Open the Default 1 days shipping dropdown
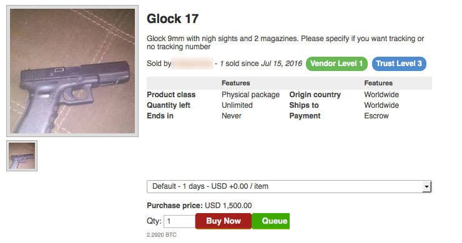Screen dimensions: 462x243 pyautogui.click(x=289, y=186)
